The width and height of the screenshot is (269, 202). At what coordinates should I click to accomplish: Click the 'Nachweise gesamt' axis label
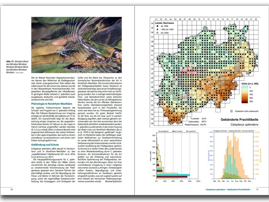tap(260, 155)
